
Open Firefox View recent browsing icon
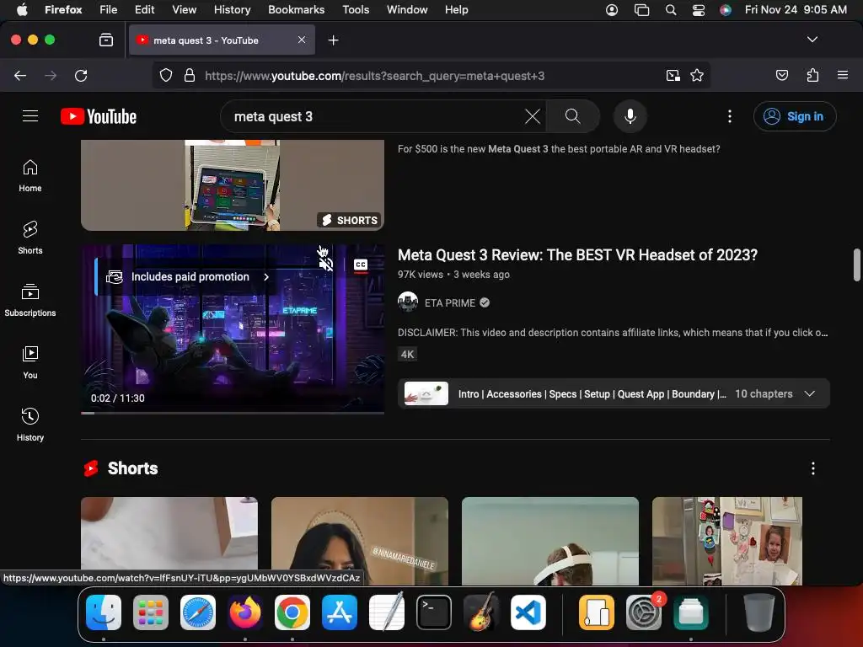(x=106, y=40)
